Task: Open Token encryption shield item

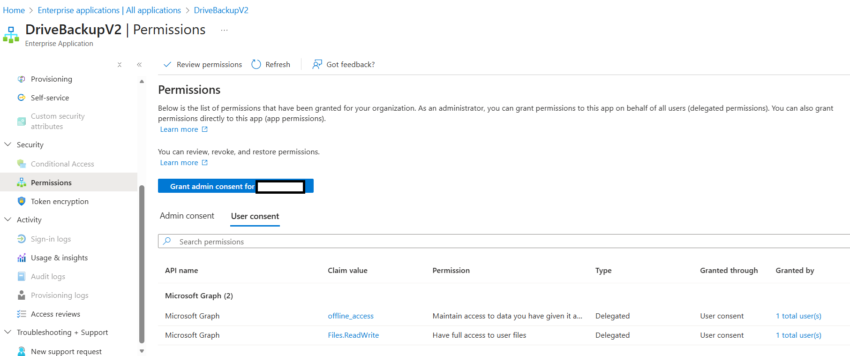Action: (59, 202)
